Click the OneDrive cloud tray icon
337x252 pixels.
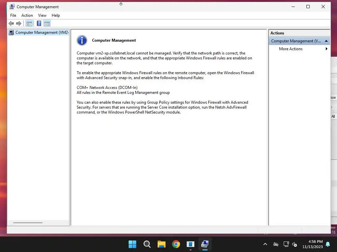point(276,244)
